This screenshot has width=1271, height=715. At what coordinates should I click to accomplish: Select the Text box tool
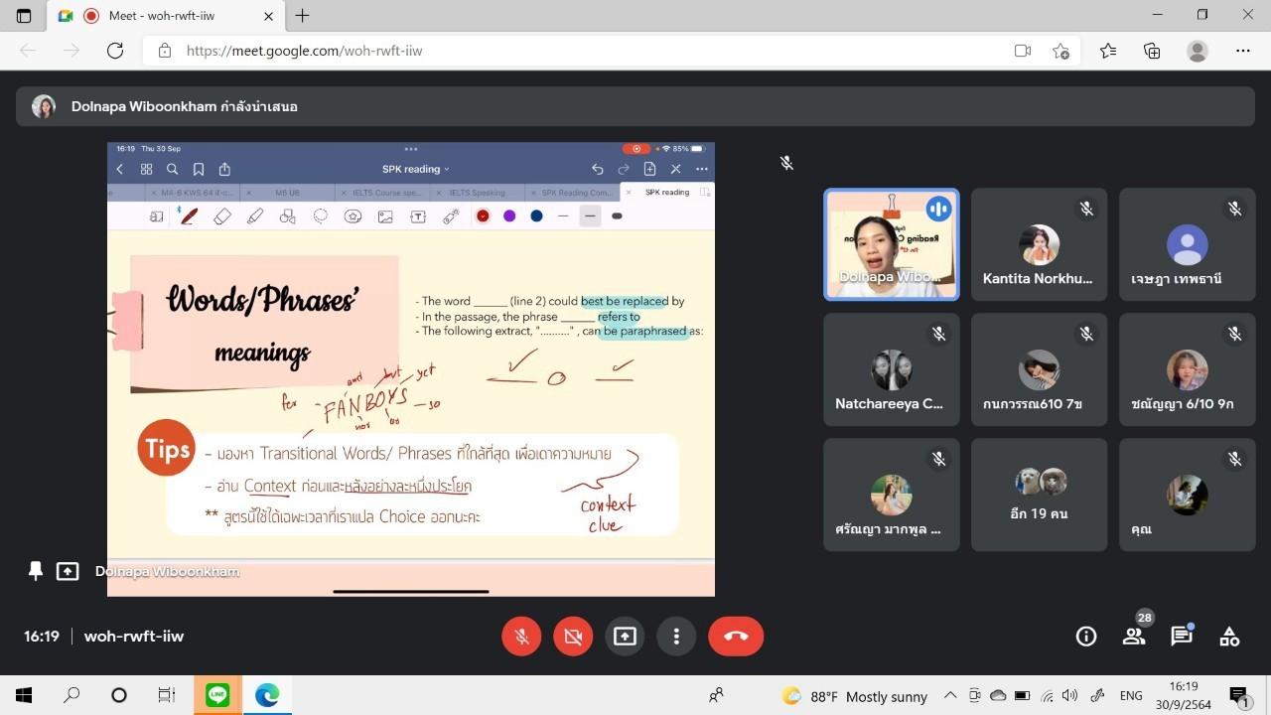418,215
